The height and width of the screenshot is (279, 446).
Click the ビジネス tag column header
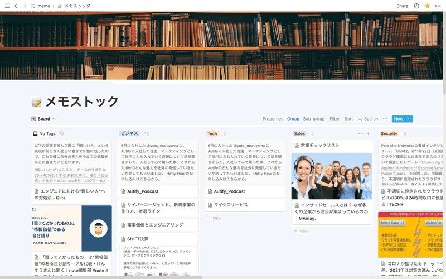click(x=129, y=133)
